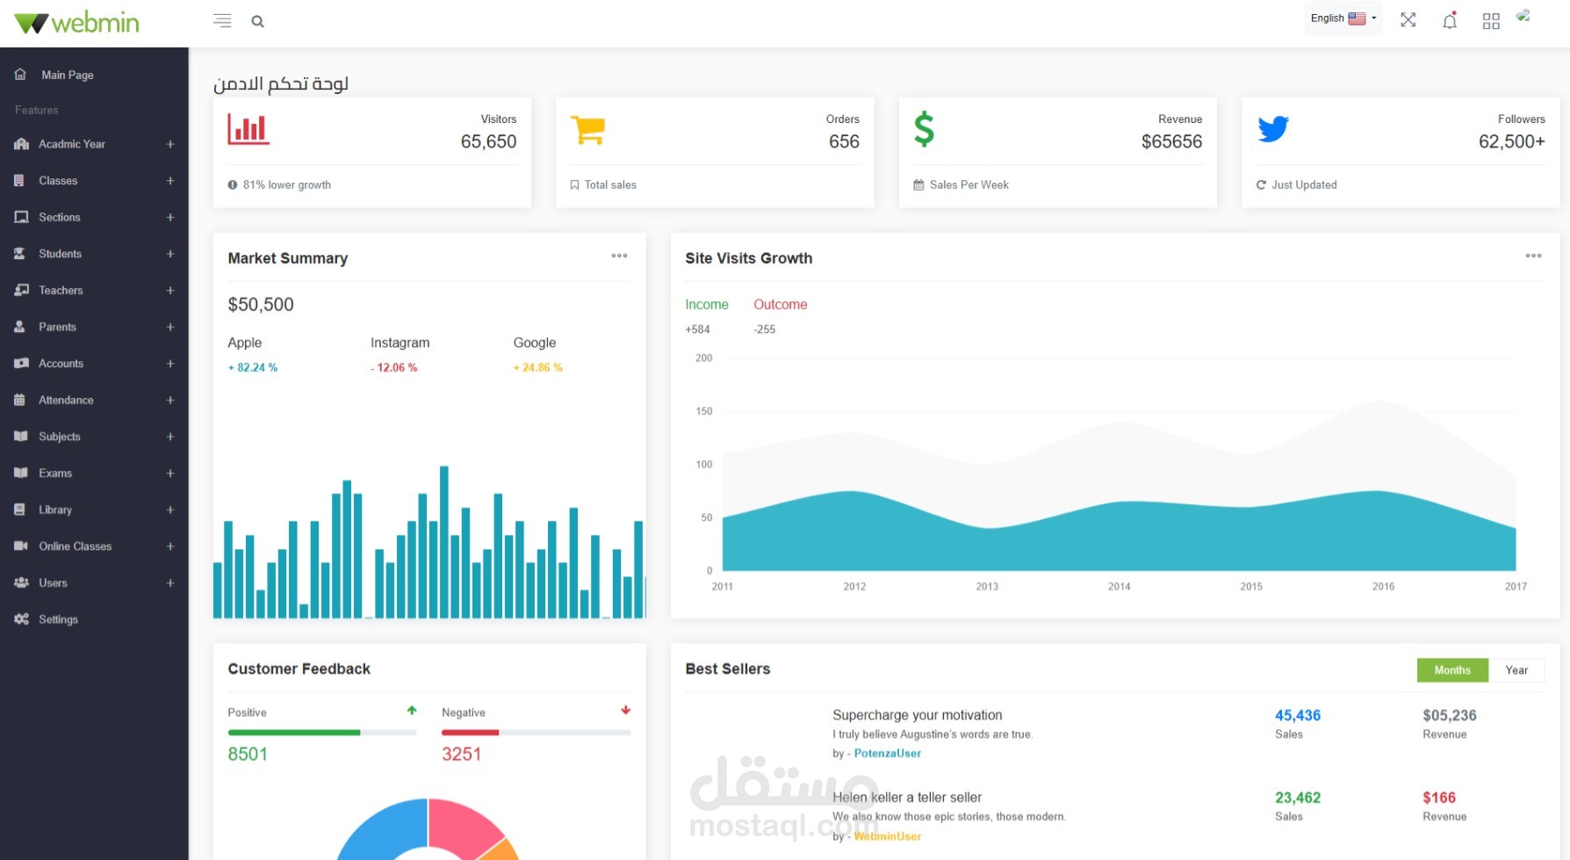Open the apps grid icon in header

click(1490, 21)
